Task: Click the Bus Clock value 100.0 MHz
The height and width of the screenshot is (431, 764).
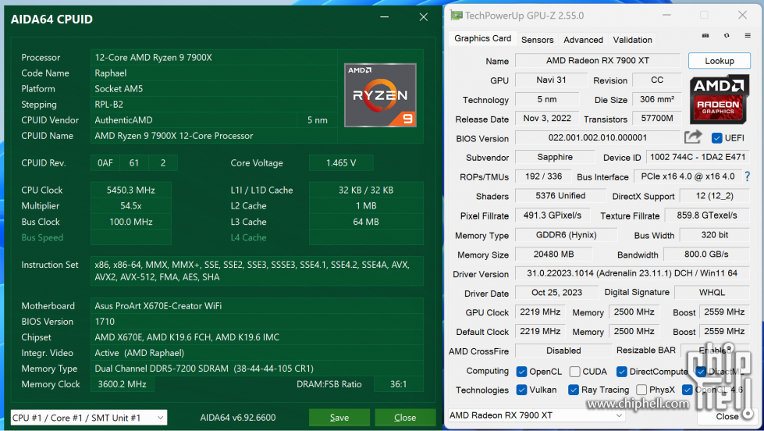Action: tap(130, 222)
